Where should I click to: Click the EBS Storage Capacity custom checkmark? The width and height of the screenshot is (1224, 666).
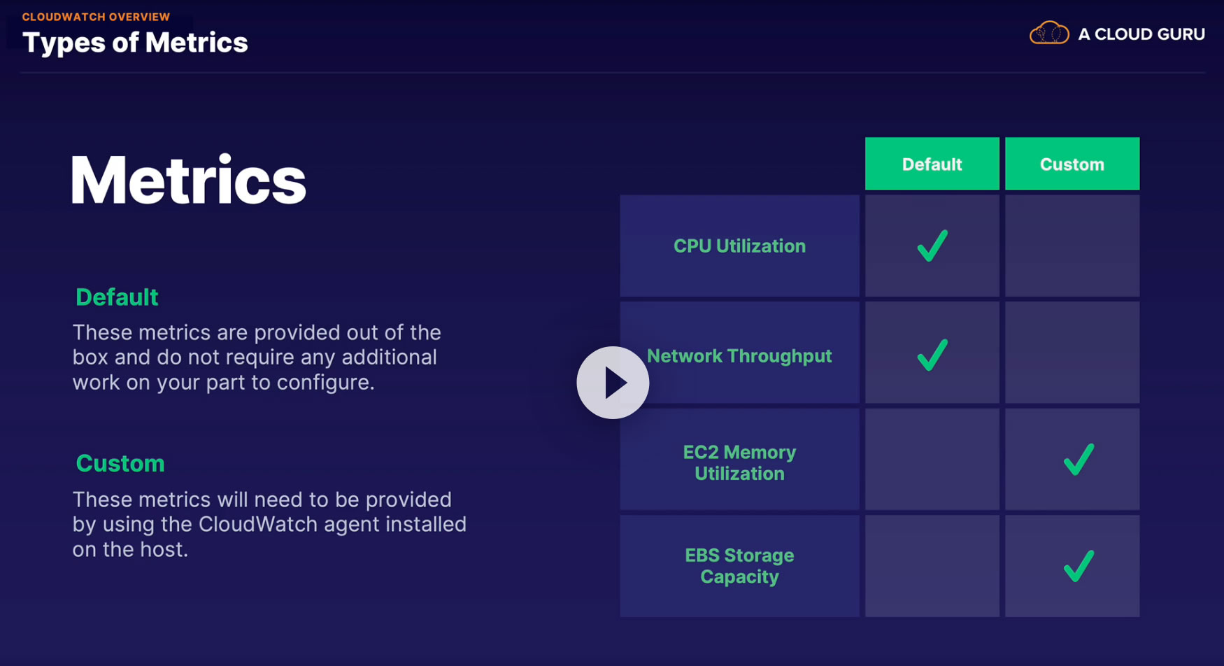[x=1079, y=566]
